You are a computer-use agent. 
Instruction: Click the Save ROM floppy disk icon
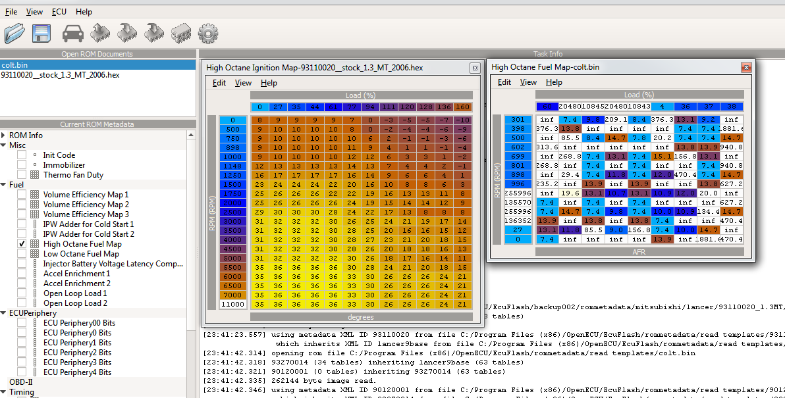coord(42,33)
